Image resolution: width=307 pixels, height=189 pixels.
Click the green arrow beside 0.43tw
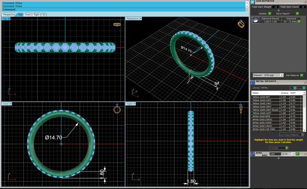299,22
